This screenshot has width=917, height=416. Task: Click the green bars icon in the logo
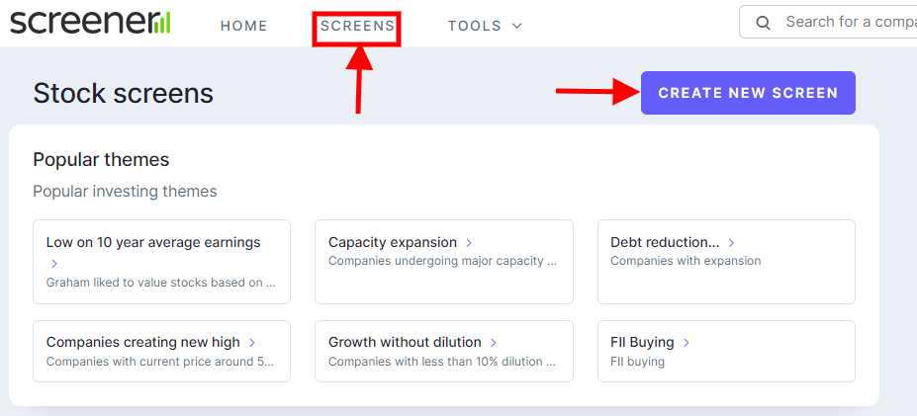click(162, 22)
